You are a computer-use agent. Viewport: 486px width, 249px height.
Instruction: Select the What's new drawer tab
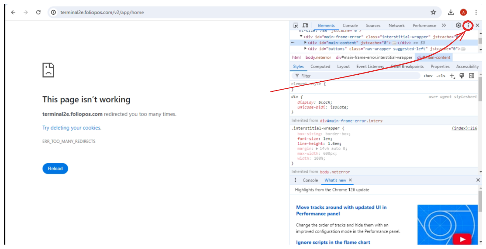pyautogui.click(x=335, y=180)
